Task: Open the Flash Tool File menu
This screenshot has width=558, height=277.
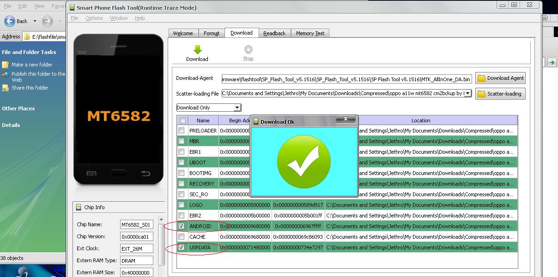Action: coord(75,18)
